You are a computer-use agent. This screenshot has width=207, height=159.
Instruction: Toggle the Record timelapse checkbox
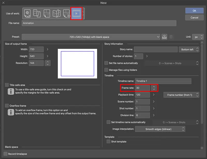pos(5,154)
